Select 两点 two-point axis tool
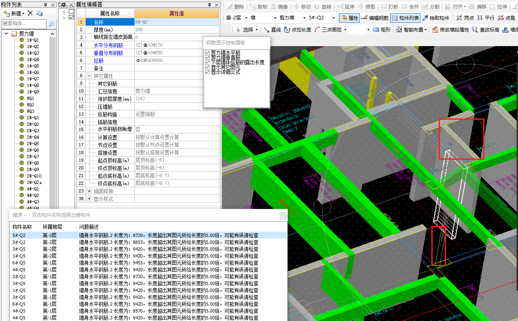The width and height of the screenshot is (518, 321). (465, 18)
